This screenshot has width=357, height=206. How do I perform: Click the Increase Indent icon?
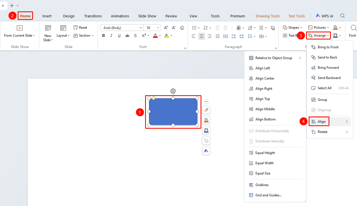[x=225, y=28]
